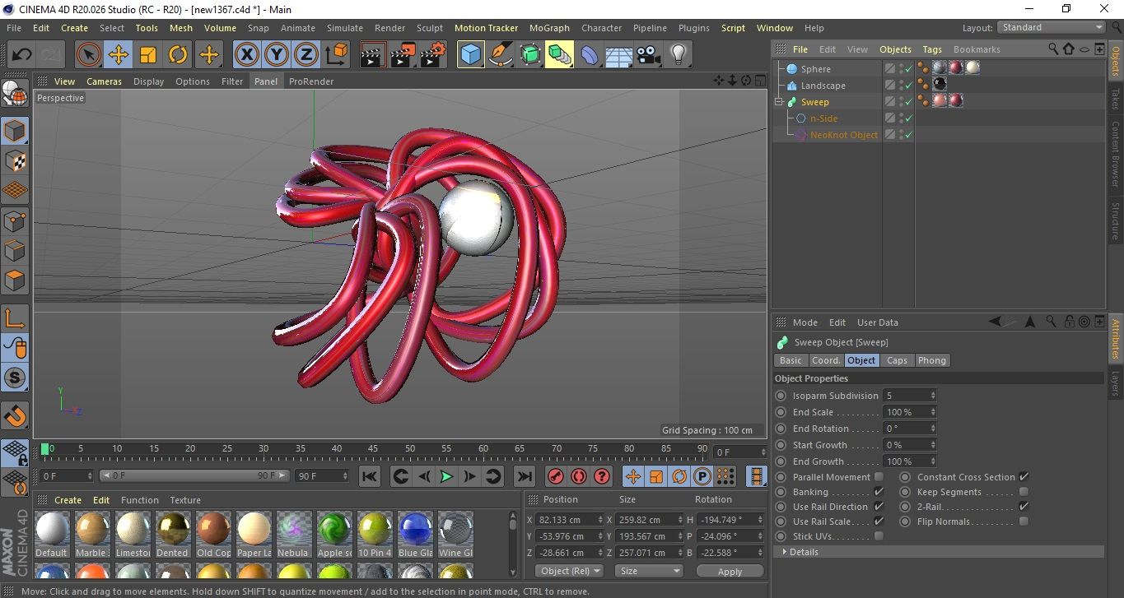Toggle Parallel Movement checkbox

(x=879, y=477)
